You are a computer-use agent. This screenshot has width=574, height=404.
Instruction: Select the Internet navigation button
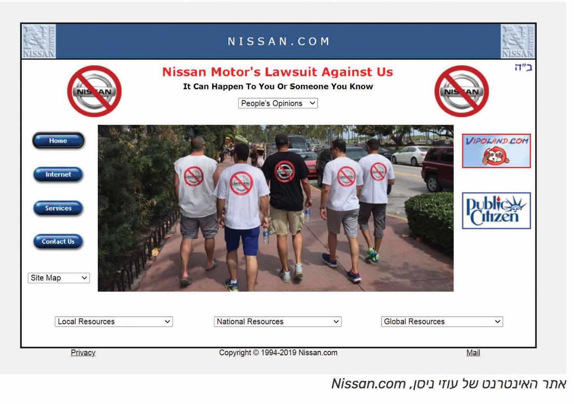pyautogui.click(x=58, y=174)
